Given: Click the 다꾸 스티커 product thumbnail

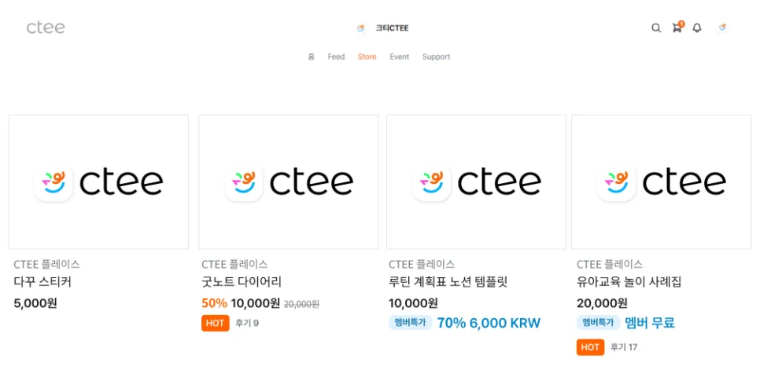Looking at the screenshot, I should pyautogui.click(x=98, y=182).
